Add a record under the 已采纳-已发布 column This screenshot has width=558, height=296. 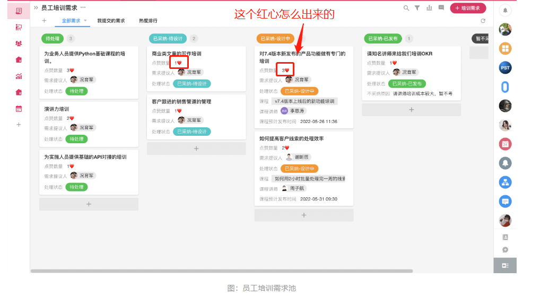pyautogui.click(x=412, y=110)
